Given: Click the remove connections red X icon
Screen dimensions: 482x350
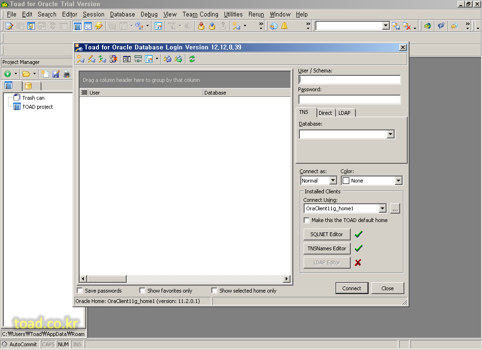Looking at the screenshot, I should pyautogui.click(x=113, y=59).
